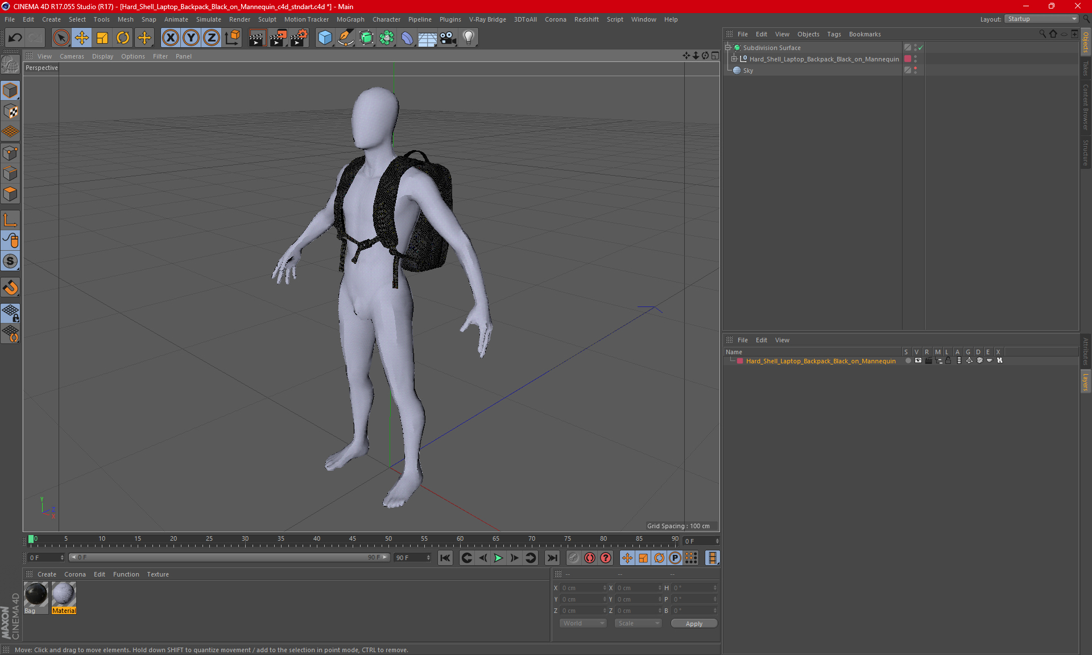Toggle Z axis lock
This screenshot has width=1092, height=655.
pos(212,38)
